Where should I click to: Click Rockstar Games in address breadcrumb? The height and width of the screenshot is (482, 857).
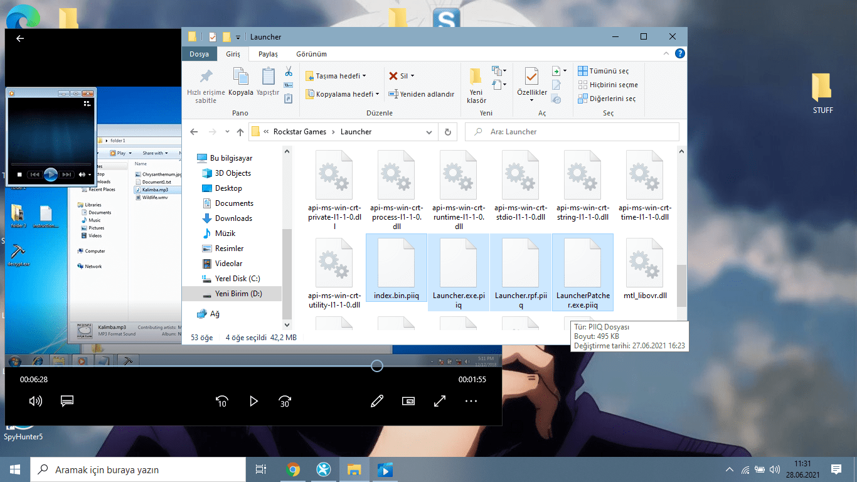(300, 132)
